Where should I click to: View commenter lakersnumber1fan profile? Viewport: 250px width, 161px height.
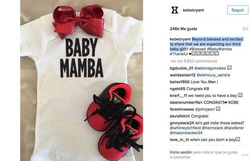[x=186, y=102]
